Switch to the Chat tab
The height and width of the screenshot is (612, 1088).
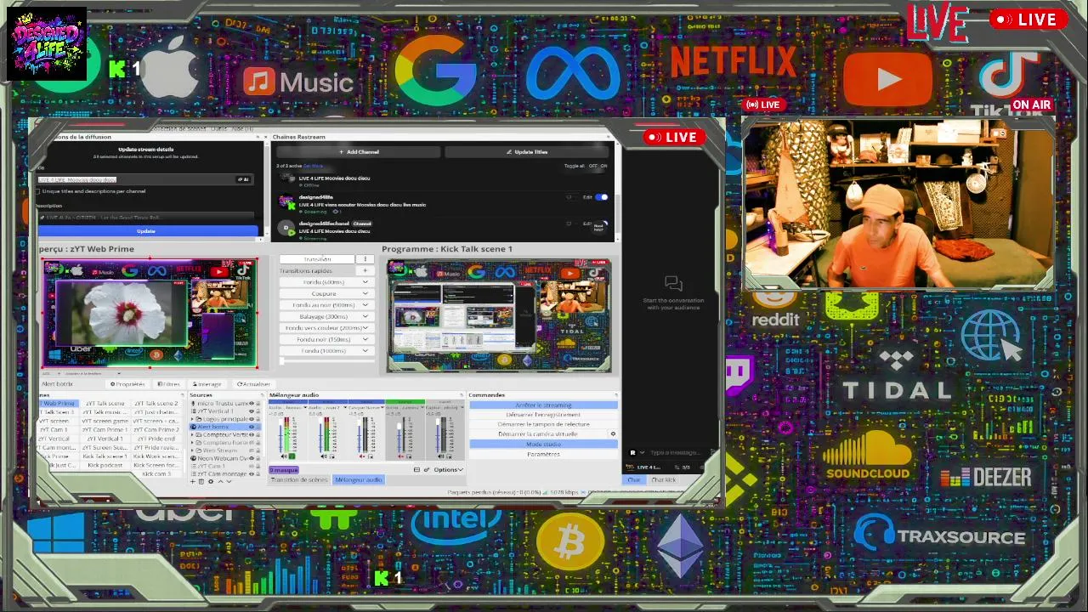click(634, 480)
